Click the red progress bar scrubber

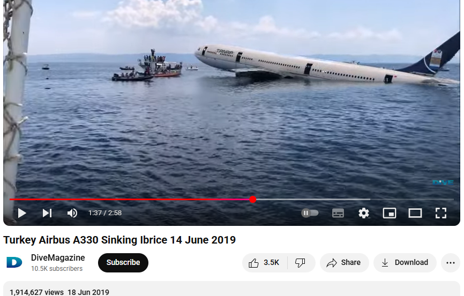[252, 199]
